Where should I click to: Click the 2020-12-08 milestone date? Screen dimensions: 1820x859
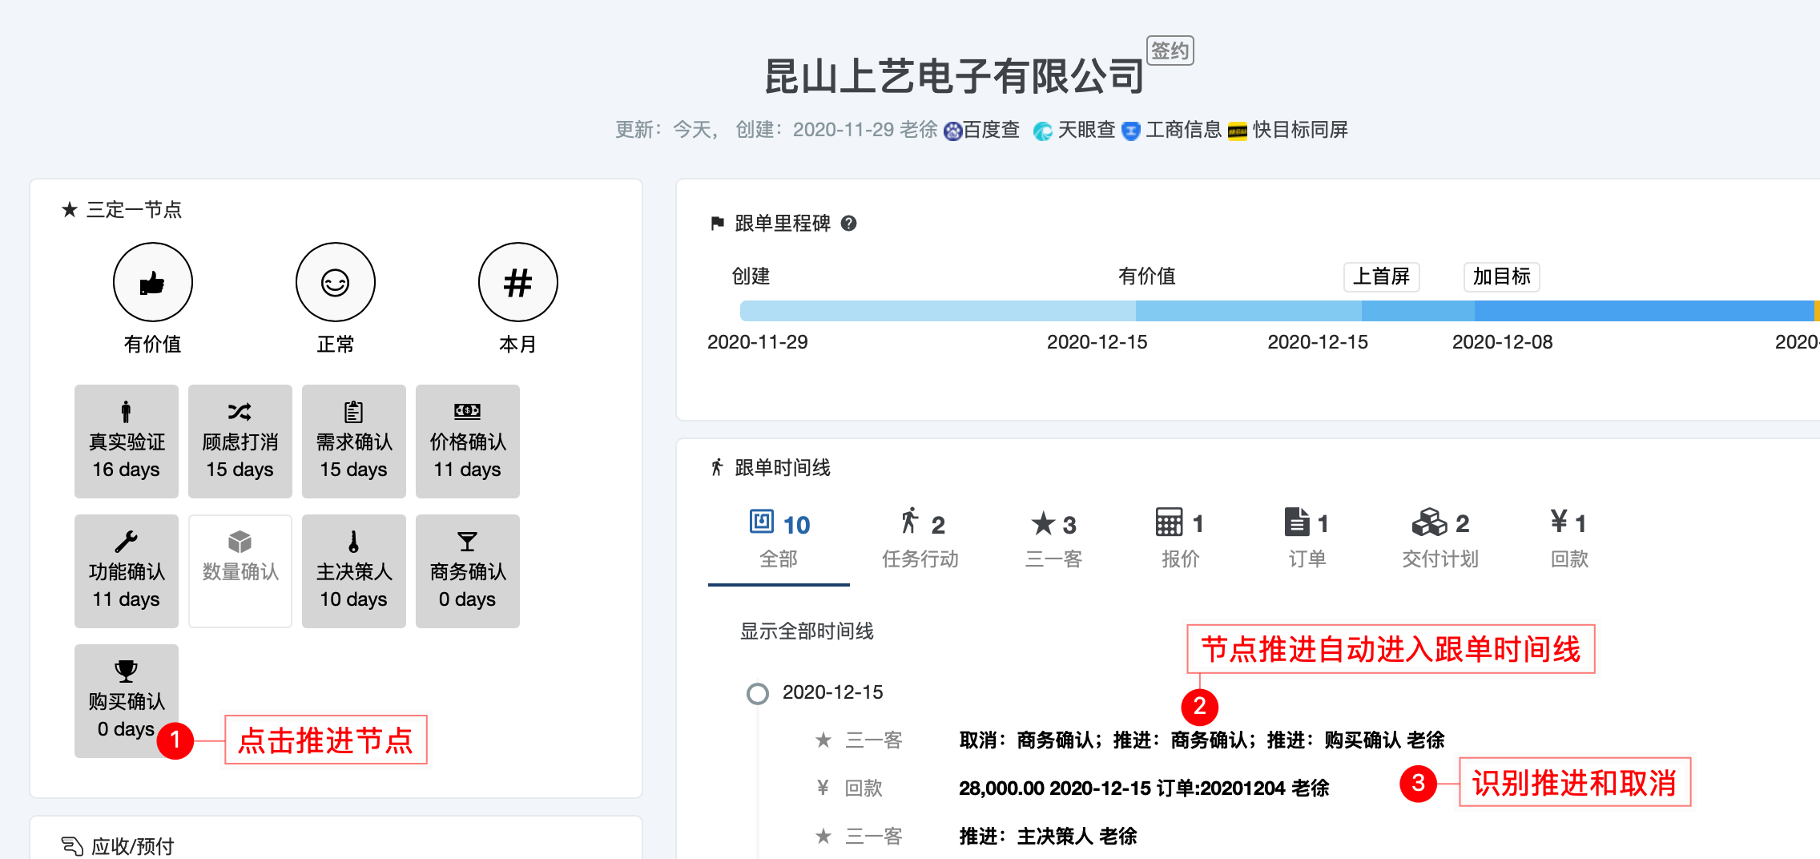[1502, 342]
